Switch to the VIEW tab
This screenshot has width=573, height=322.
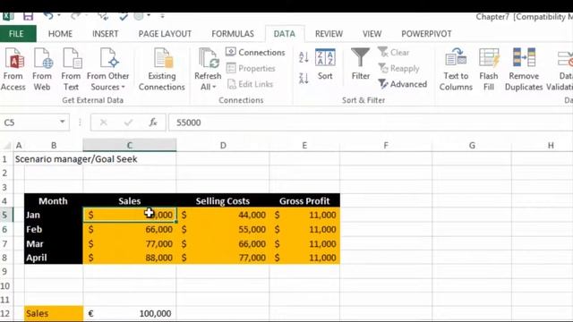(372, 34)
